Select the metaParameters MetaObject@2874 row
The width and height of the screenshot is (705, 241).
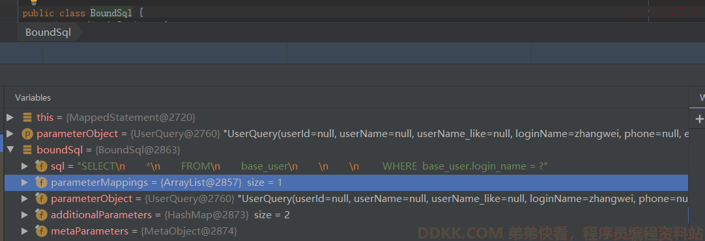pos(346,231)
